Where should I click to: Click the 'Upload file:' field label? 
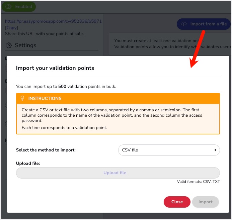point(28,163)
